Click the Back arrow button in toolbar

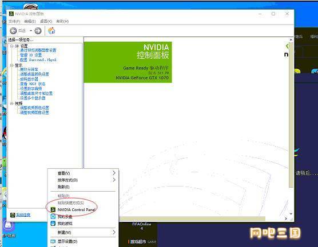point(13,31)
